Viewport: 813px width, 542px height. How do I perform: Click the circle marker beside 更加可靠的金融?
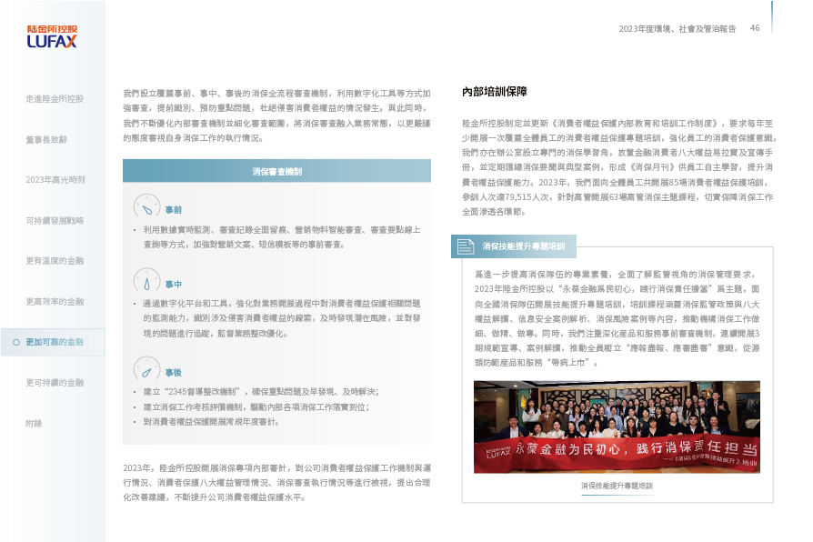15,342
